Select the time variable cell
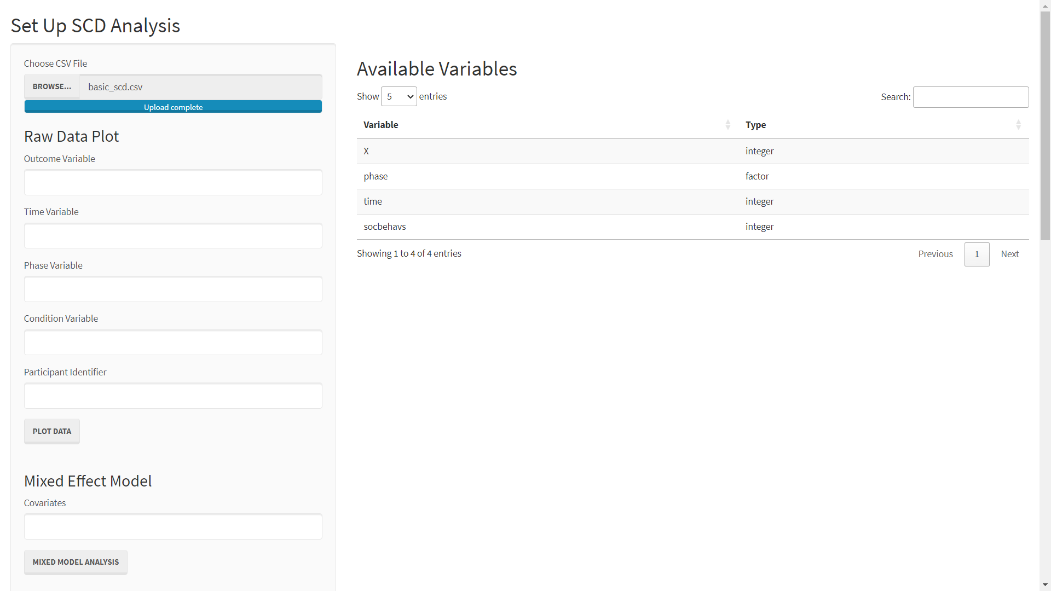1051x591 pixels. (547, 201)
